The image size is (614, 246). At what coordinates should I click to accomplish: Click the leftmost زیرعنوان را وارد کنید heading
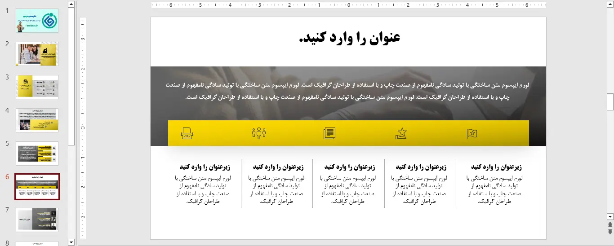tap(205, 167)
